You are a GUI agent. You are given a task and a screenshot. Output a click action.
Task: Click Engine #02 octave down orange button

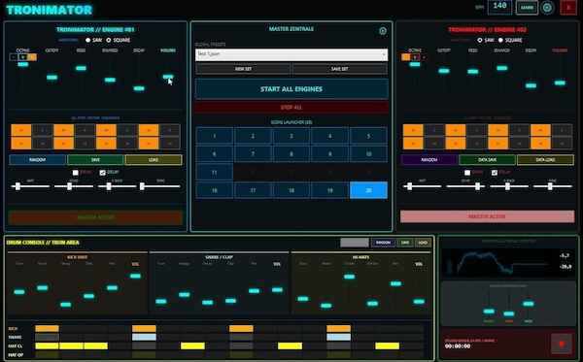405,57
